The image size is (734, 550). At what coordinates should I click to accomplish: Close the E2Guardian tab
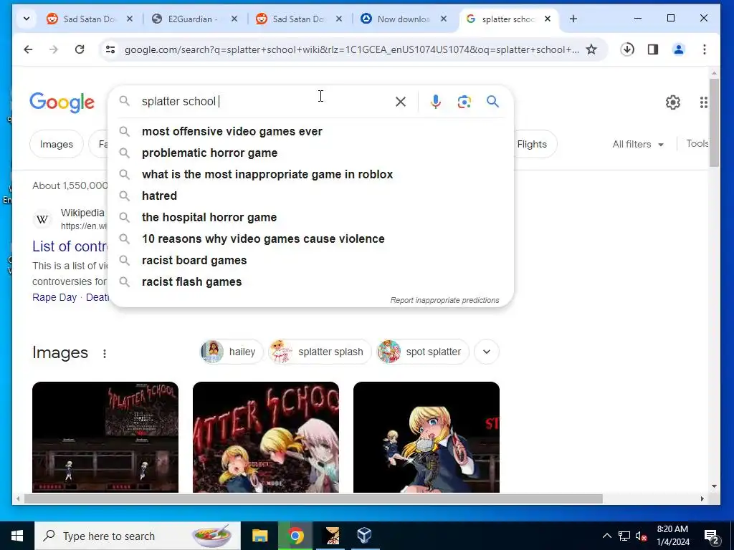[x=234, y=19]
